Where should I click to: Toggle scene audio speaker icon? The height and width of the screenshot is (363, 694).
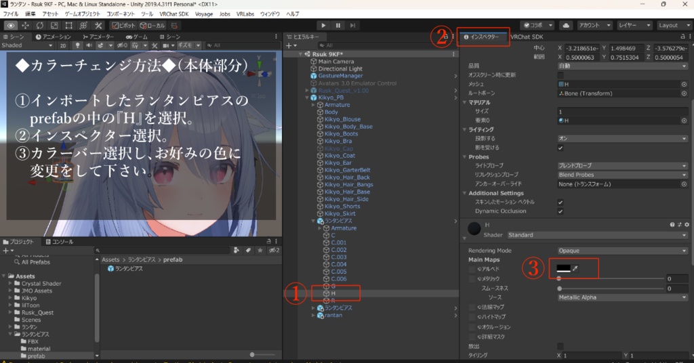pyautogui.click(x=89, y=45)
